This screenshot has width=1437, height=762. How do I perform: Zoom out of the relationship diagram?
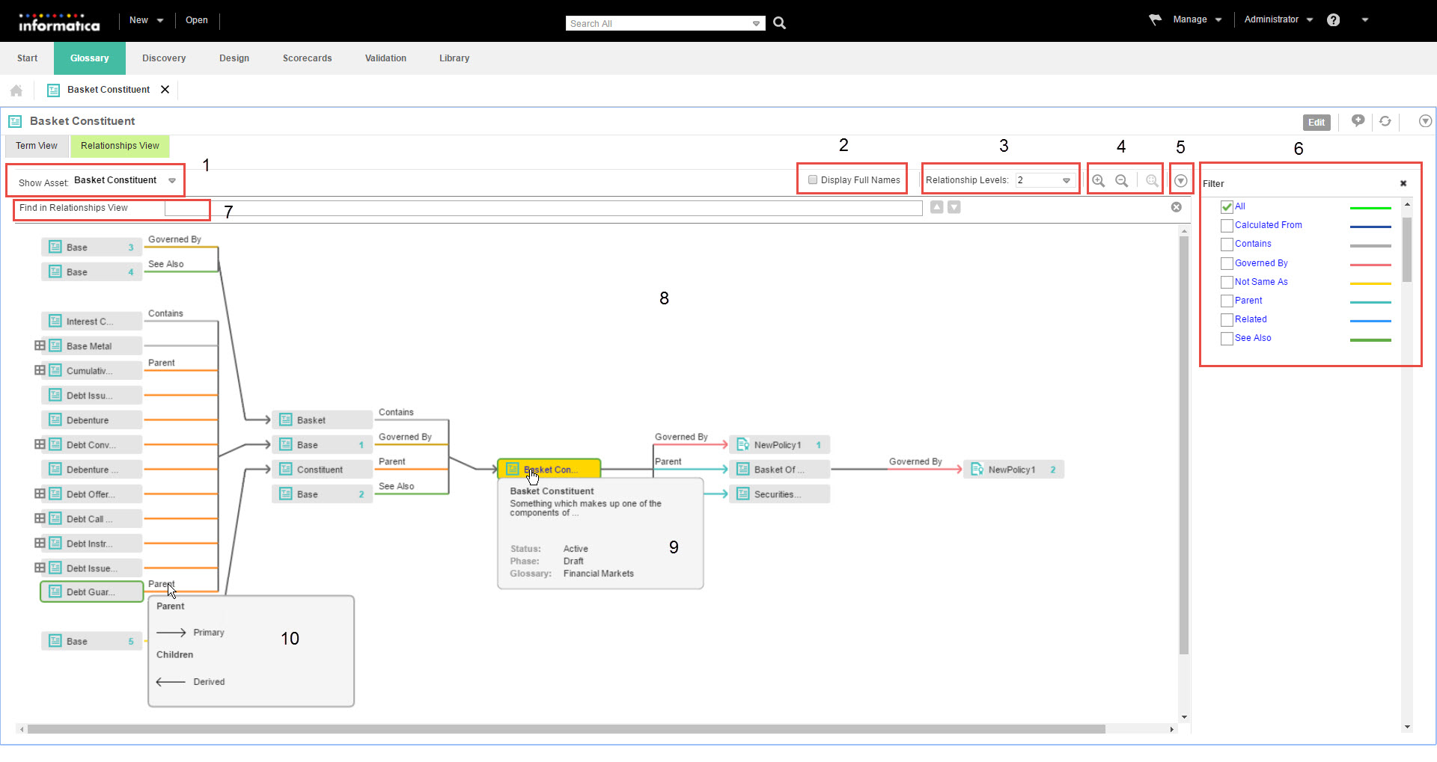point(1122,181)
